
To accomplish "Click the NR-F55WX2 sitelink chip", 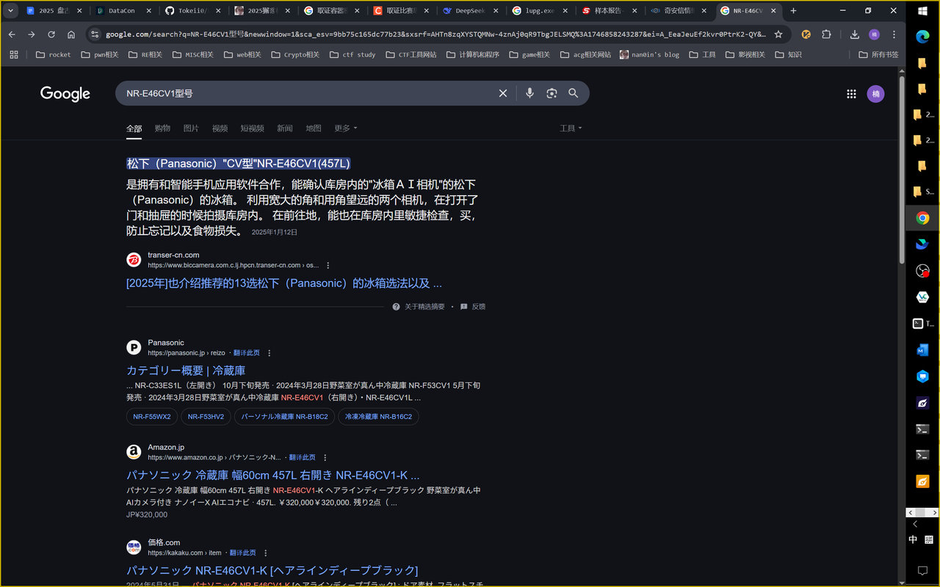I will click(152, 417).
